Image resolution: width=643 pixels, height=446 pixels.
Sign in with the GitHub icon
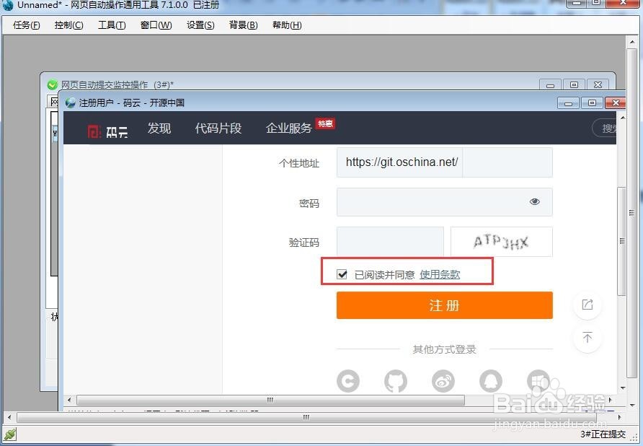coord(396,381)
